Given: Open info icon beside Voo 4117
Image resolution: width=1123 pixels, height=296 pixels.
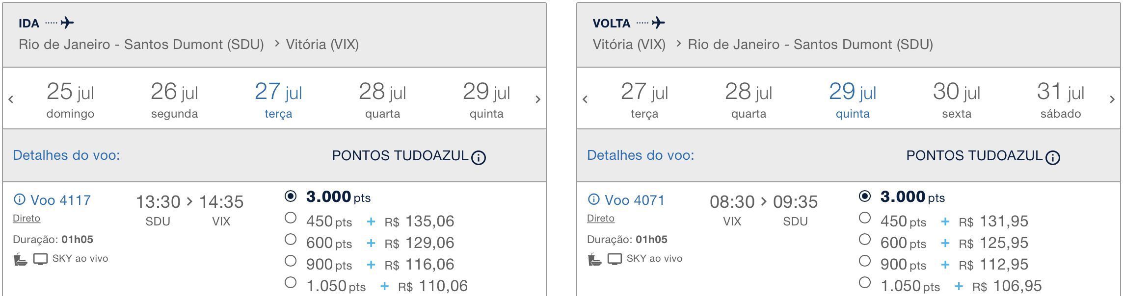Looking at the screenshot, I should click(19, 199).
